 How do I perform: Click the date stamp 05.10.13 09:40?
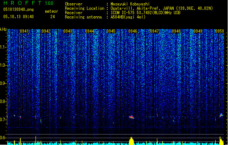tap(18, 17)
